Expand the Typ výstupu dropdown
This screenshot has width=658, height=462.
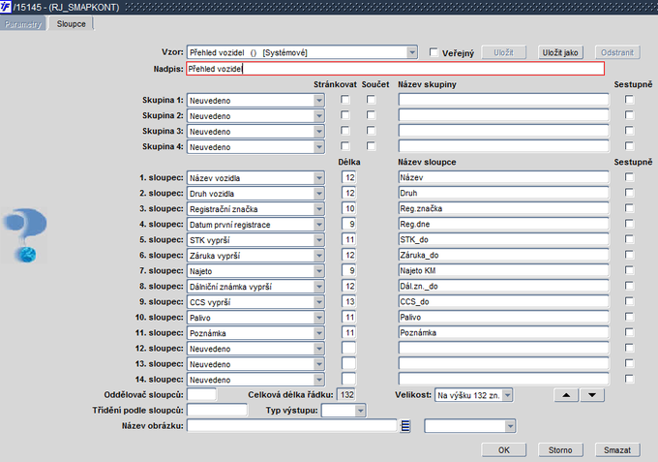pos(361,411)
